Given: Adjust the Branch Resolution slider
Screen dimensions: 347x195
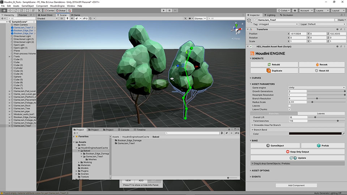Looking at the screenshot, I should coord(326,98).
